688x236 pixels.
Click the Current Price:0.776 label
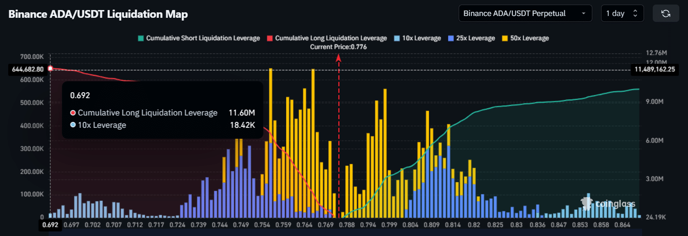[x=338, y=47]
